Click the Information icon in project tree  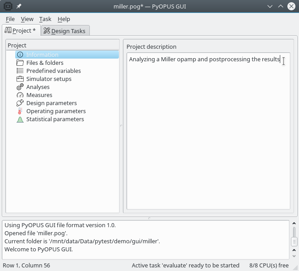(x=20, y=55)
